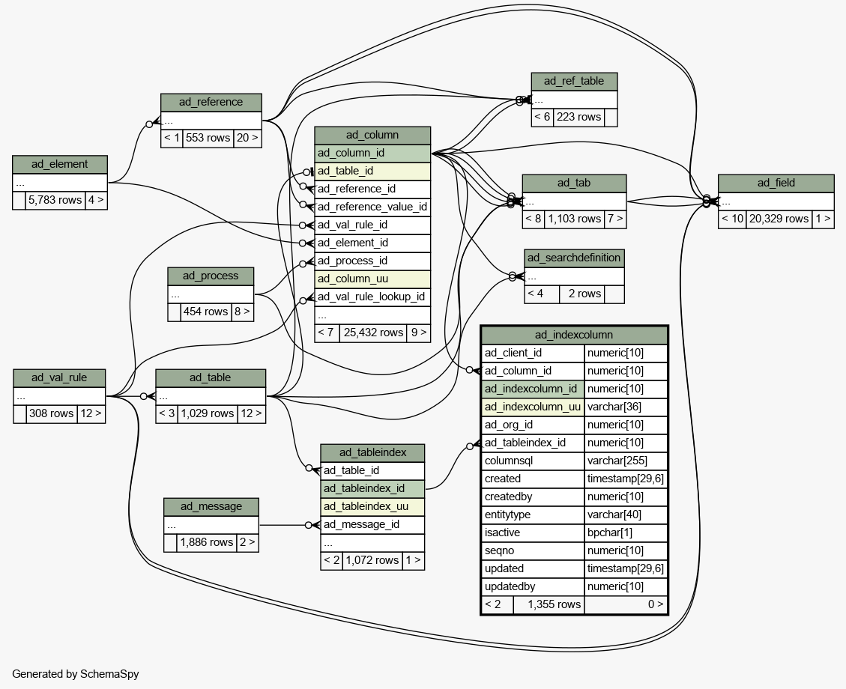Click the ad_ref_table table title

click(x=574, y=82)
